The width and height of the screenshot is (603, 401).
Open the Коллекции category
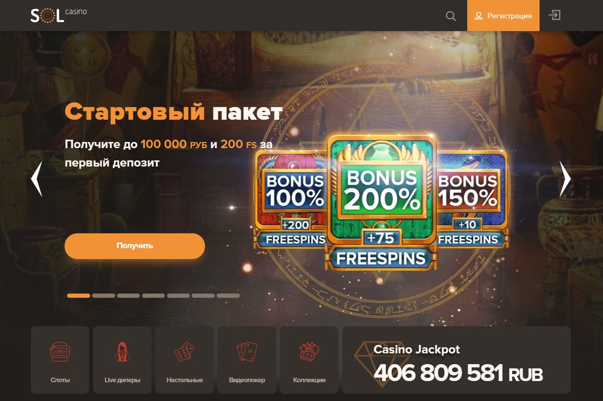(309, 360)
